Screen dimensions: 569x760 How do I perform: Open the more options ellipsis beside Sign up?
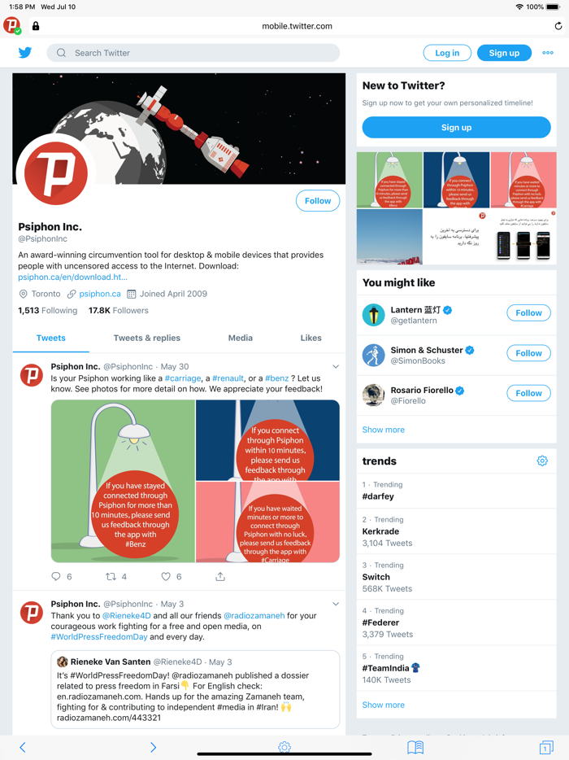[547, 52]
